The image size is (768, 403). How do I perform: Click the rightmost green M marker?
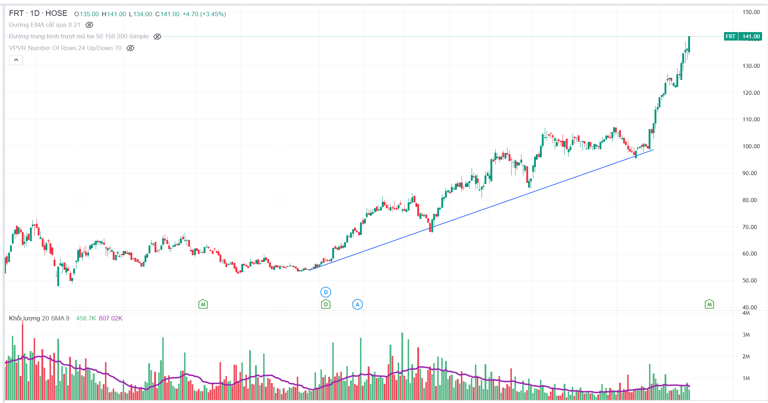[709, 305]
